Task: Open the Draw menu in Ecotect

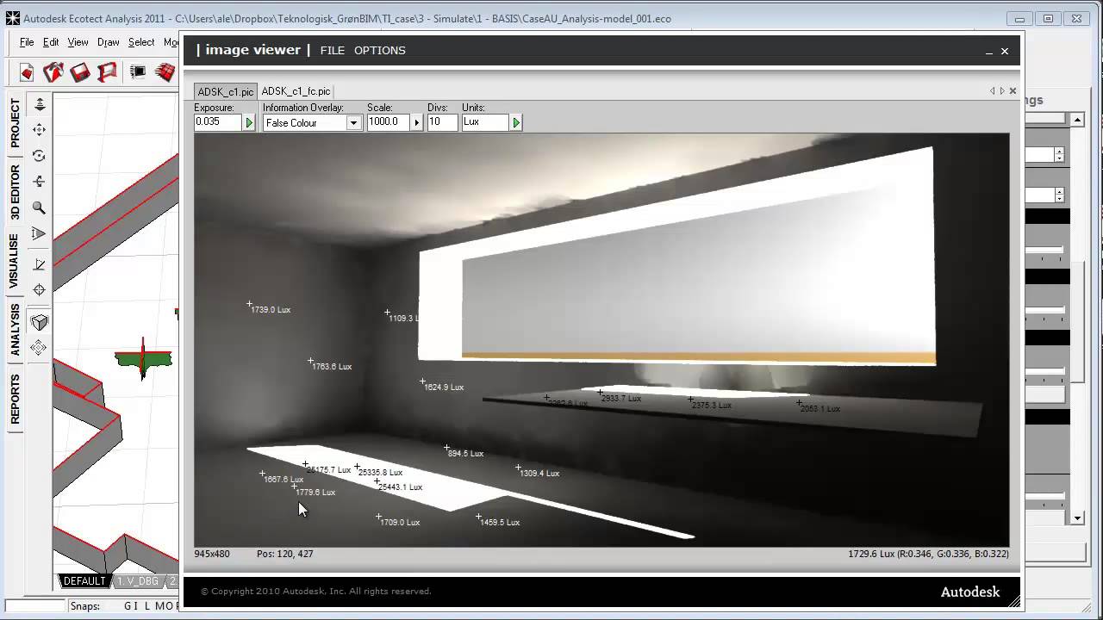Action: [108, 42]
